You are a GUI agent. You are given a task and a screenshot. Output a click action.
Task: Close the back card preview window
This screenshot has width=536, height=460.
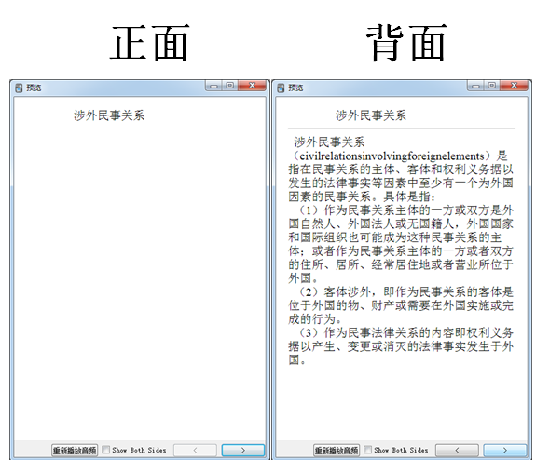click(514, 86)
